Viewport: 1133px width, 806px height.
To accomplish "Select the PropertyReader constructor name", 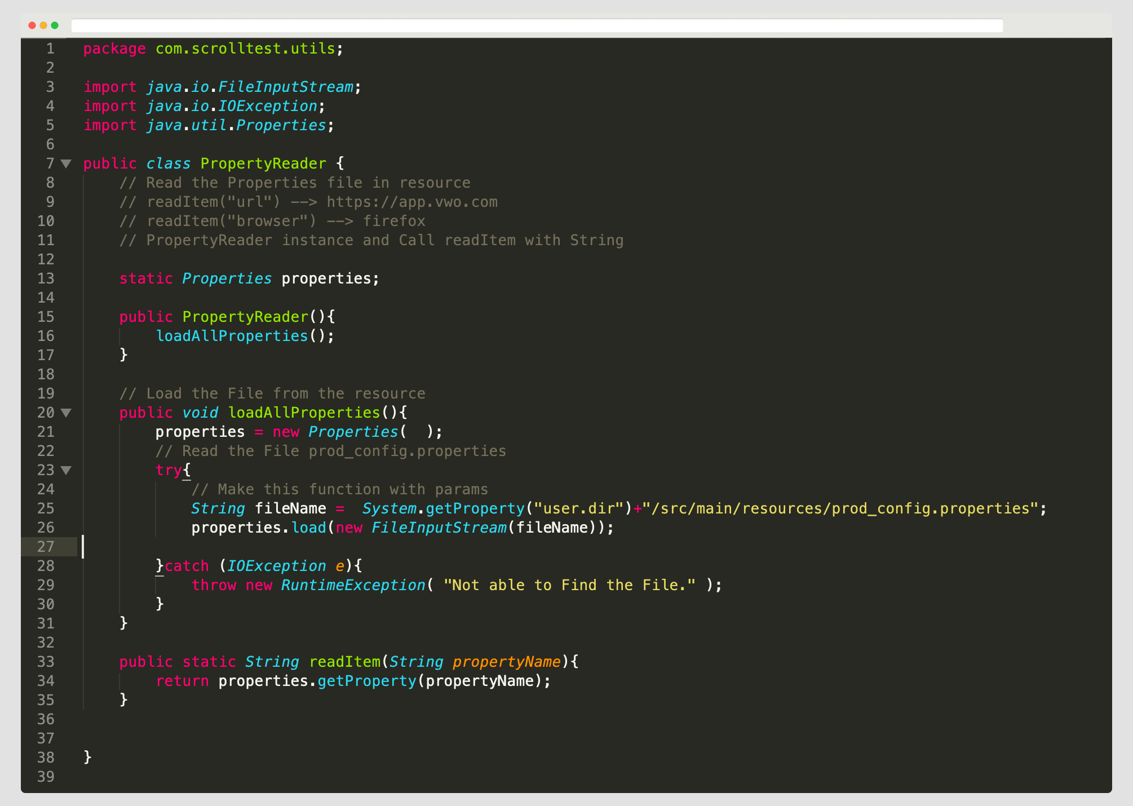I will pyautogui.click(x=246, y=317).
